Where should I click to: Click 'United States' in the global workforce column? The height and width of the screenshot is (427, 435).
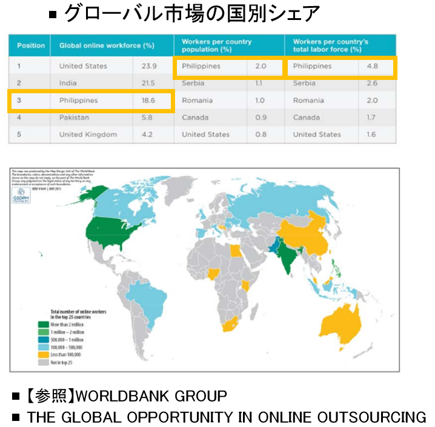coord(83,66)
